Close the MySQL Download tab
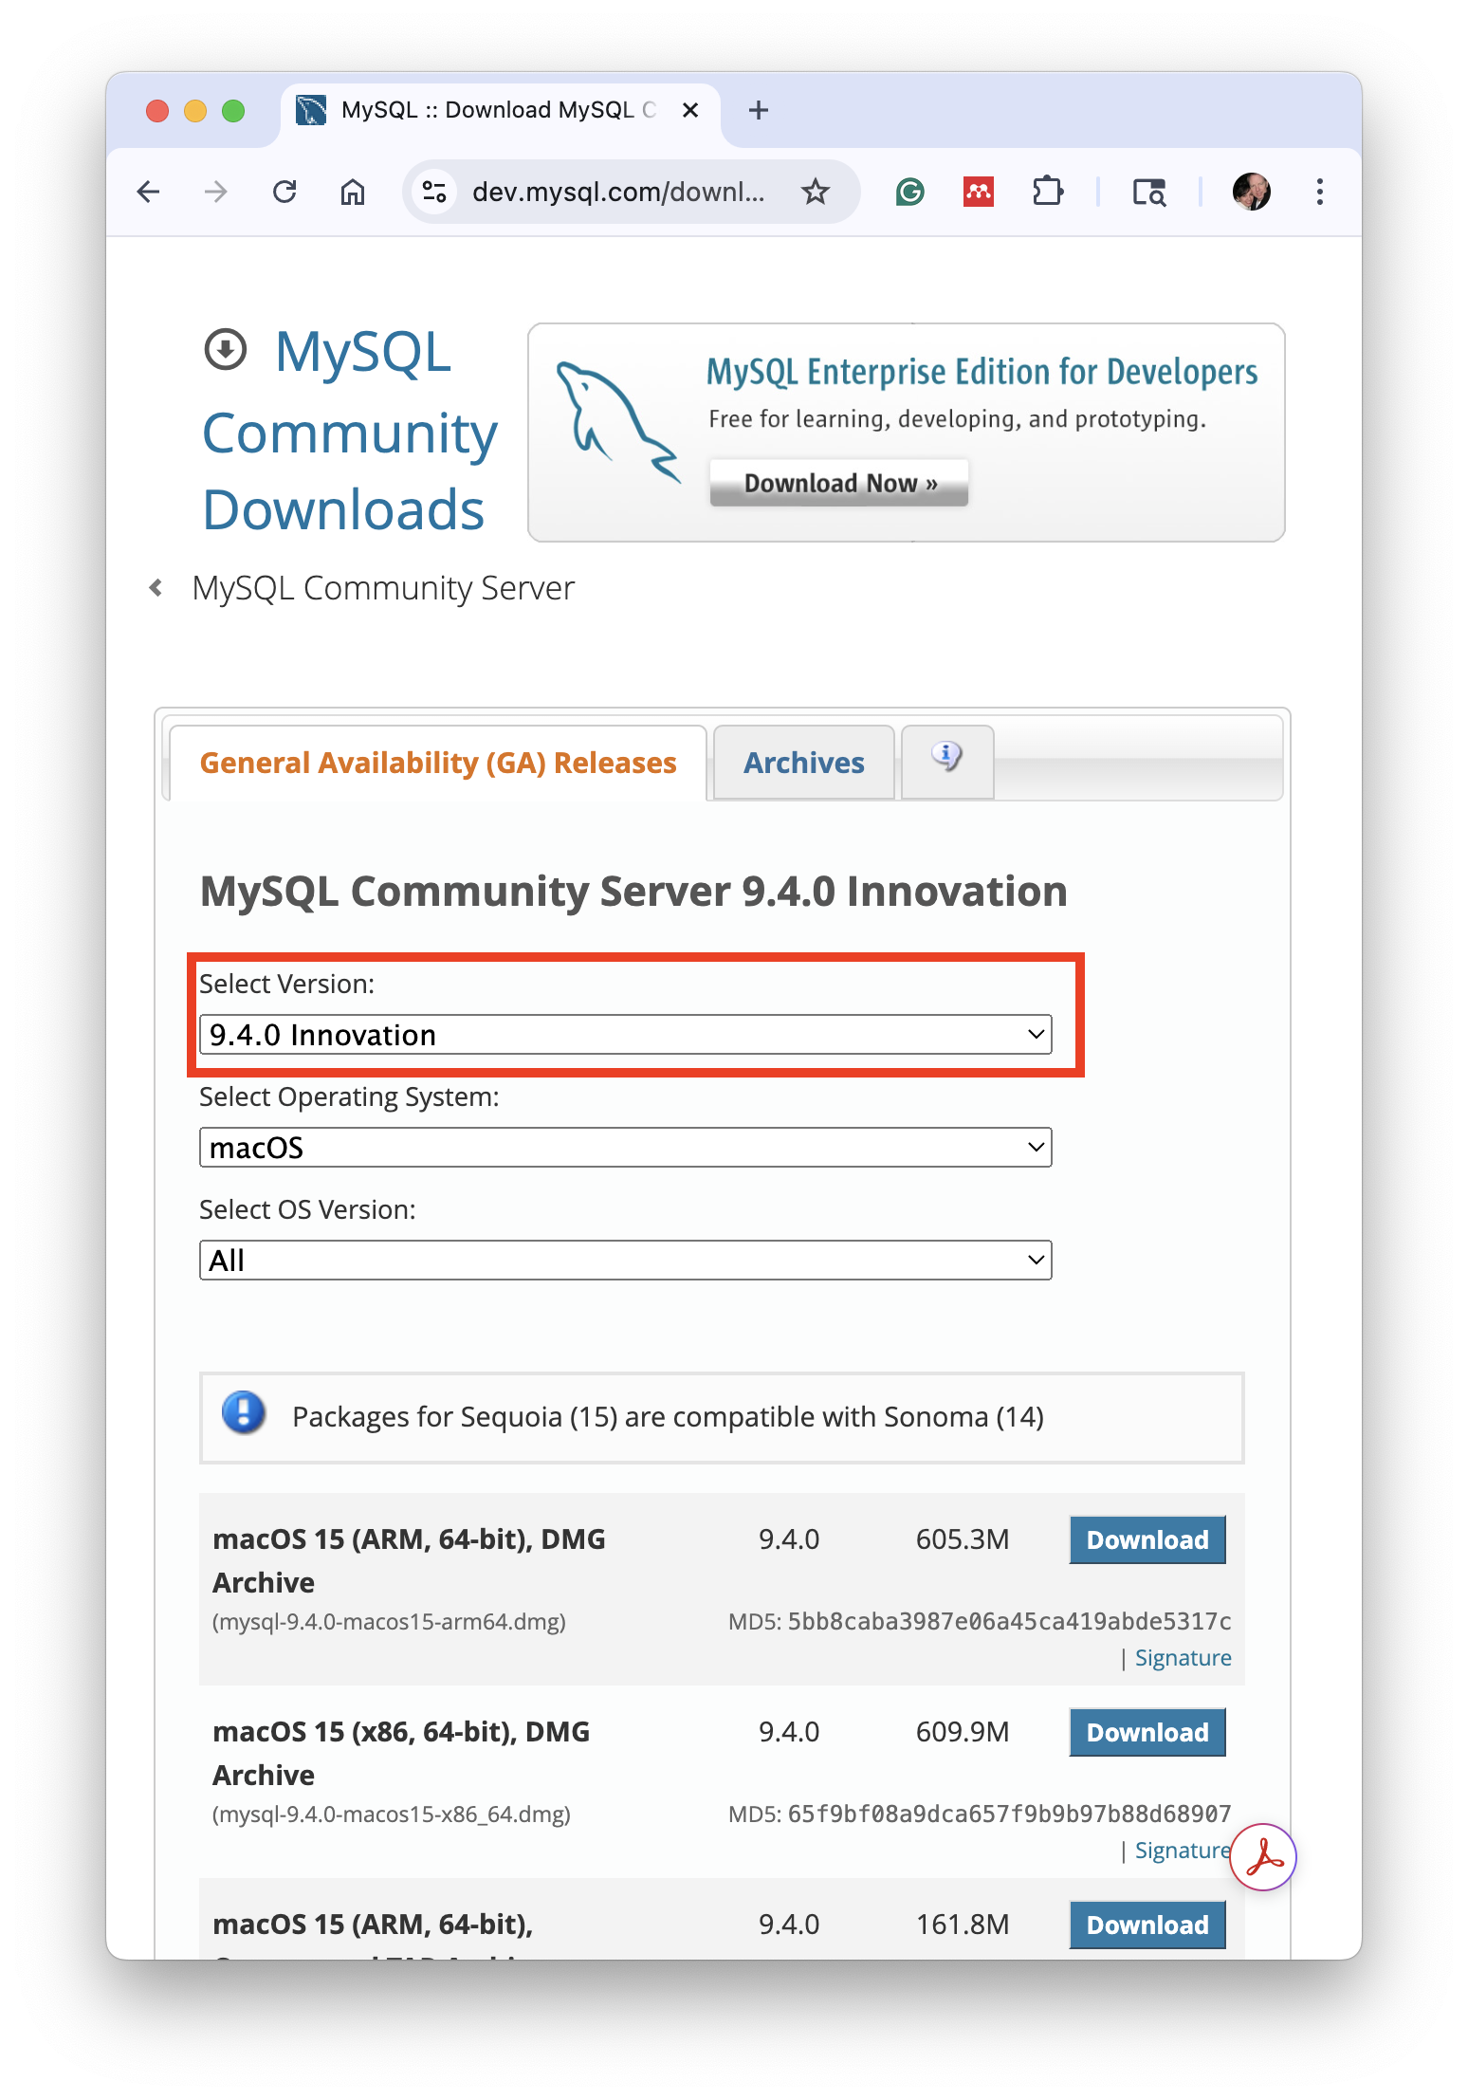1468x2100 pixels. 690,110
